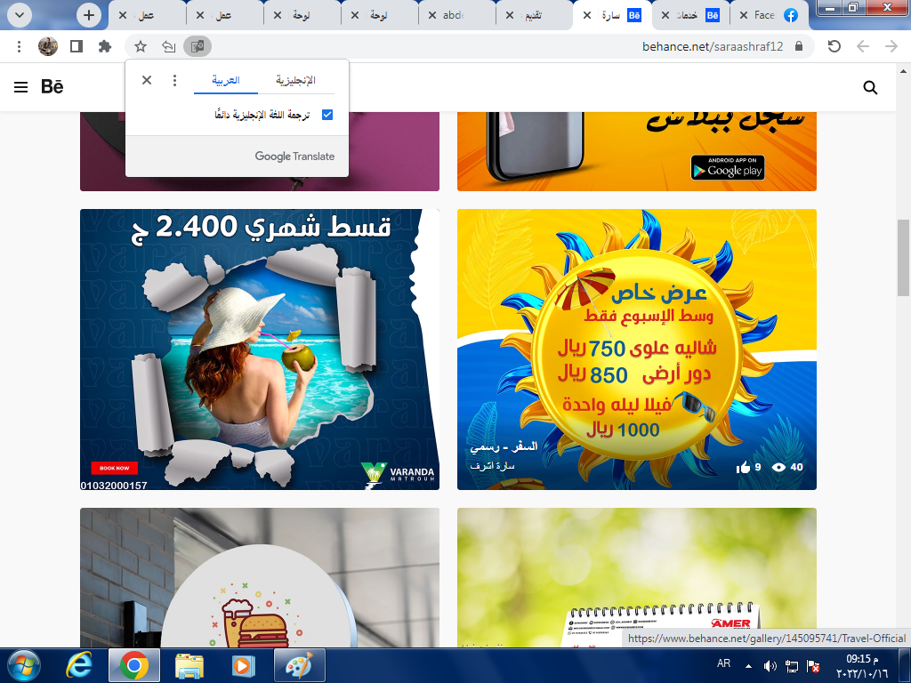Viewport: 911px width, 683px height.
Task: Click the Behance Bē logo
Action: pos(52,87)
